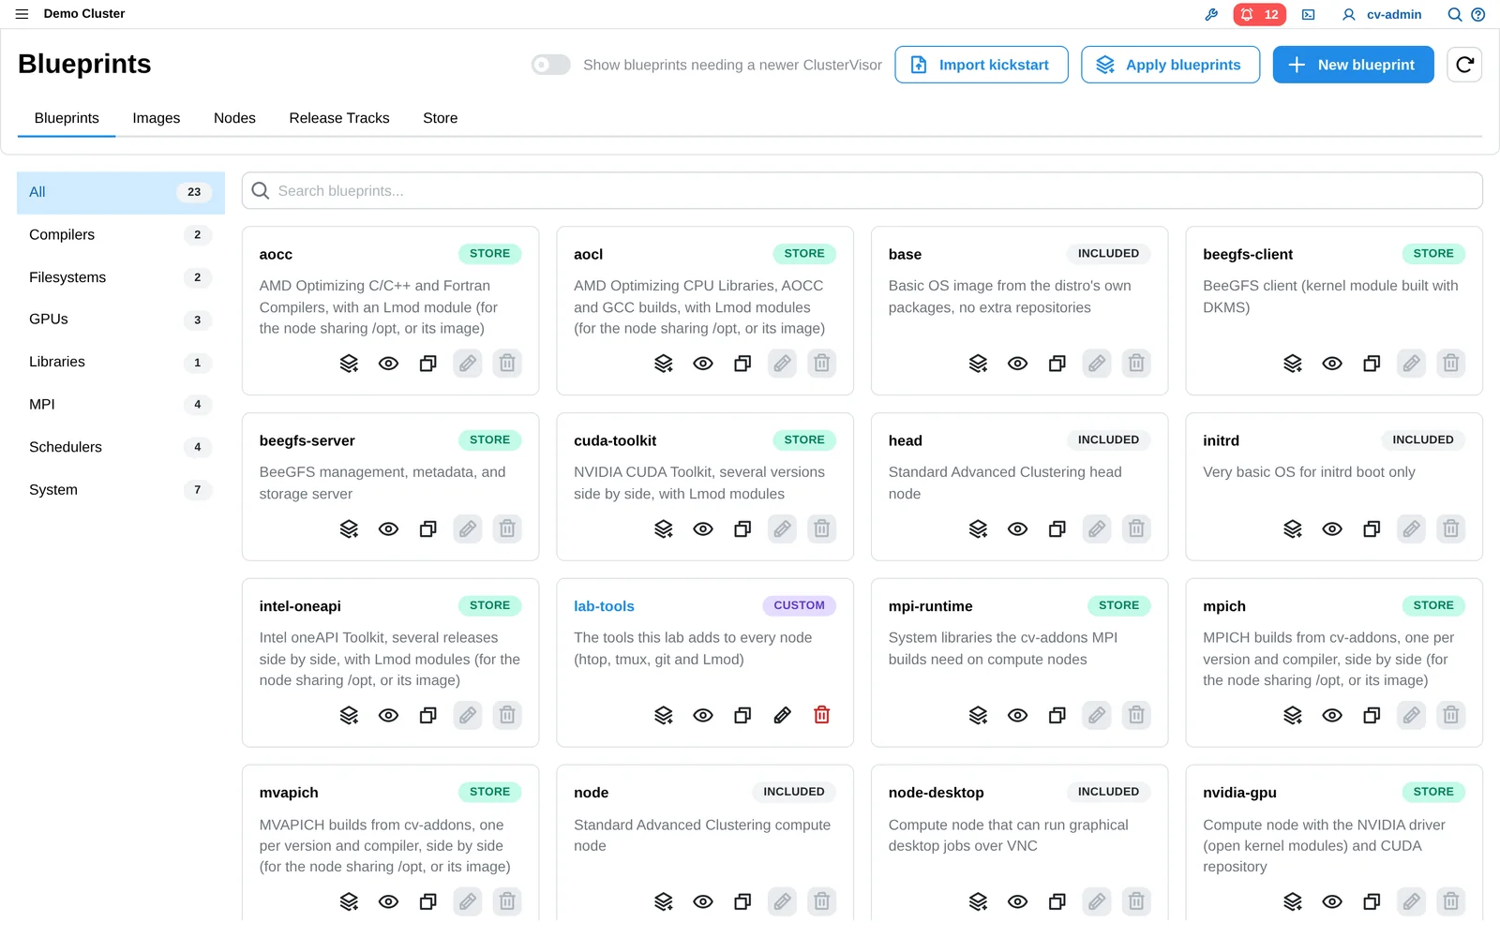Image resolution: width=1500 pixels, height=937 pixels.
Task: Apply the mpich blueprint layers icon
Action: click(x=1293, y=716)
